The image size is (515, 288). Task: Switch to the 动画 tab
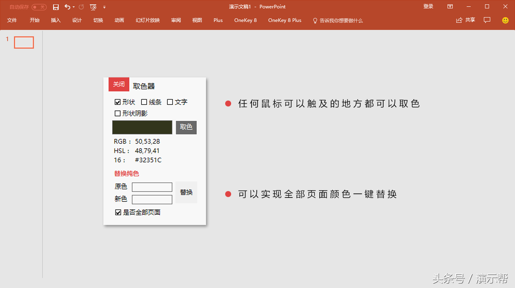click(119, 20)
